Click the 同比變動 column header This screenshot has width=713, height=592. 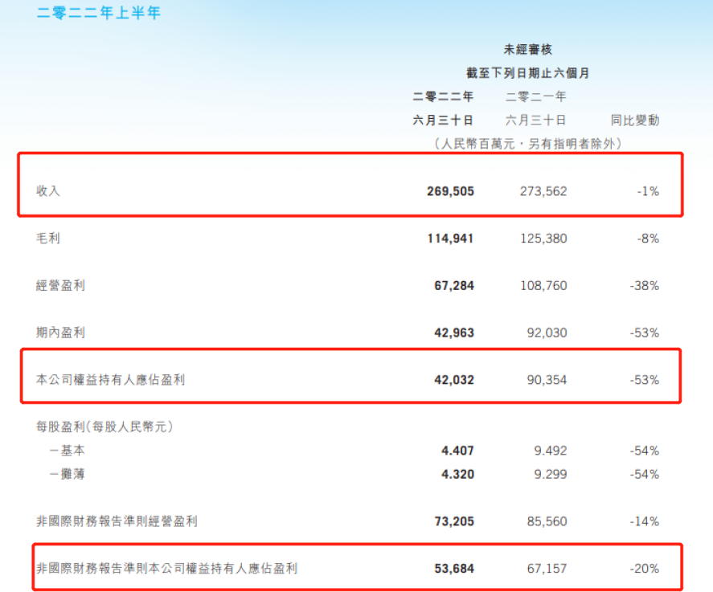[635, 120]
